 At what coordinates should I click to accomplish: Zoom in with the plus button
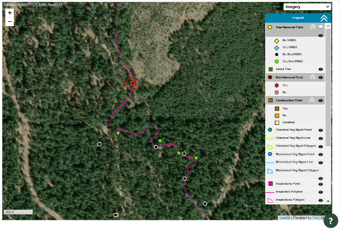(x=10, y=13)
